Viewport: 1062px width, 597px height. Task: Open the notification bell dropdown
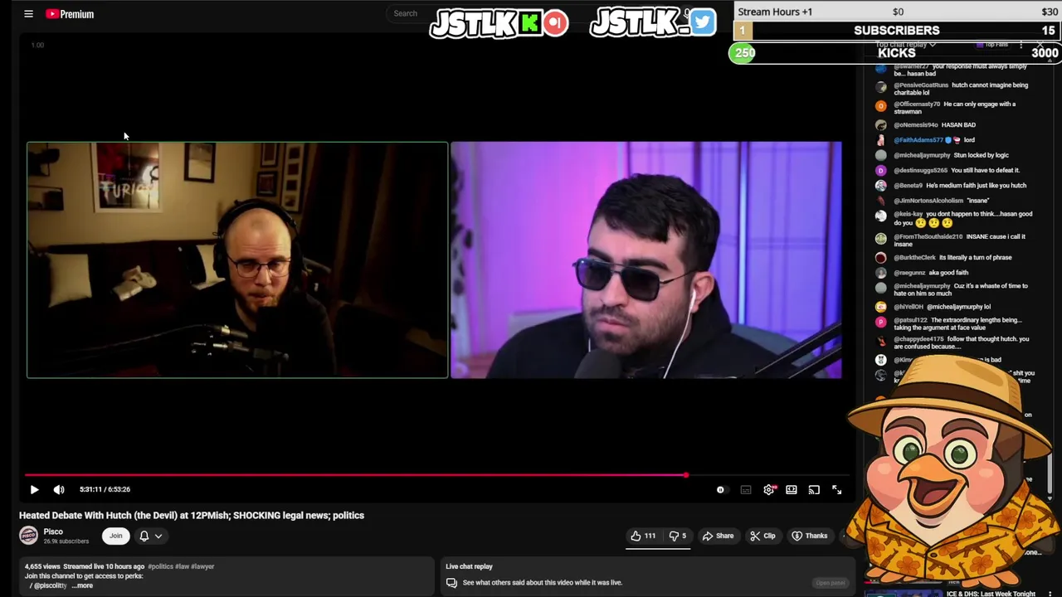coord(150,536)
